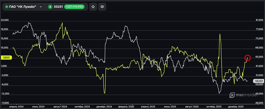Click the white 55251 right-axis price label
This screenshot has width=265, height=109.
tap(258, 81)
